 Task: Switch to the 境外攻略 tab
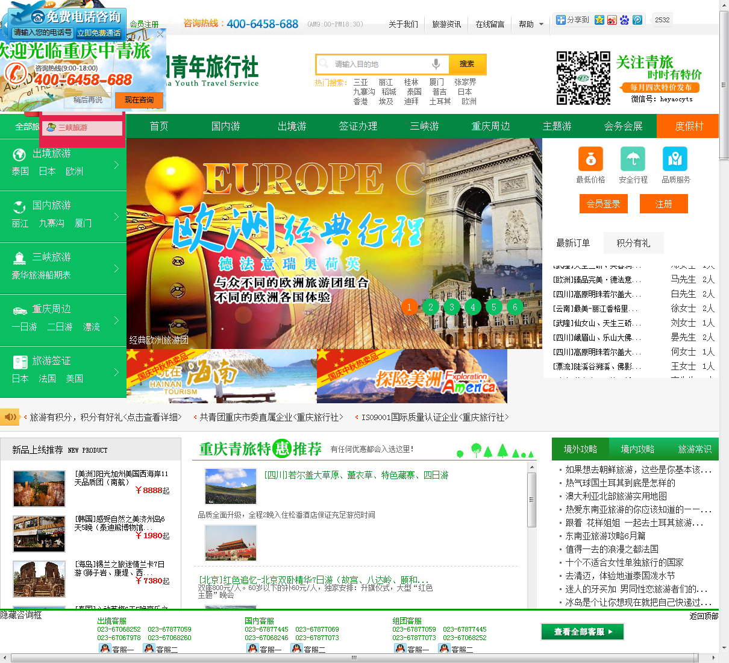(x=580, y=449)
